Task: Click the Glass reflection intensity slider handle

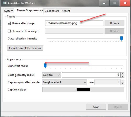Action: point(122,38)
